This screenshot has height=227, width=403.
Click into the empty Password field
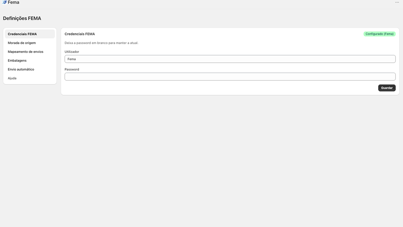coord(230,77)
